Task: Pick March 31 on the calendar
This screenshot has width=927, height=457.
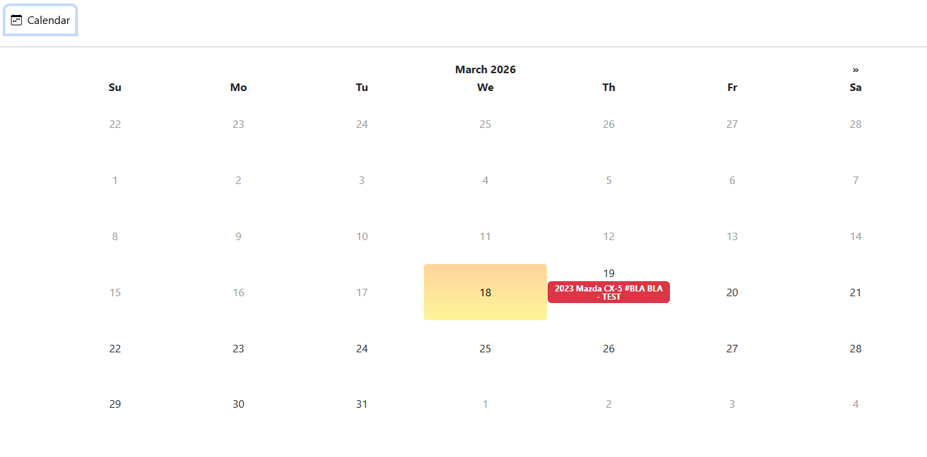Action: pyautogui.click(x=362, y=404)
